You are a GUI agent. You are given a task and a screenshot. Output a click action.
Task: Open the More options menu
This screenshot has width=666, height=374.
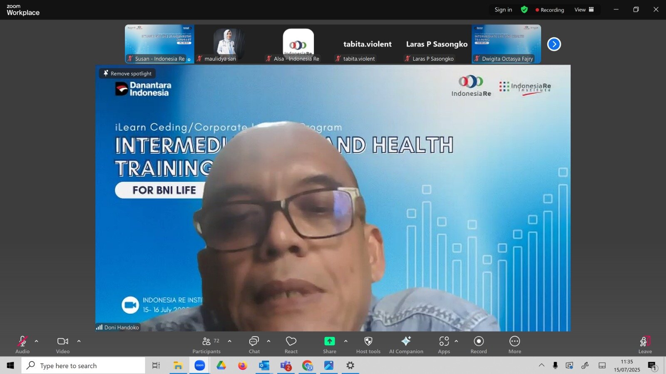click(515, 344)
